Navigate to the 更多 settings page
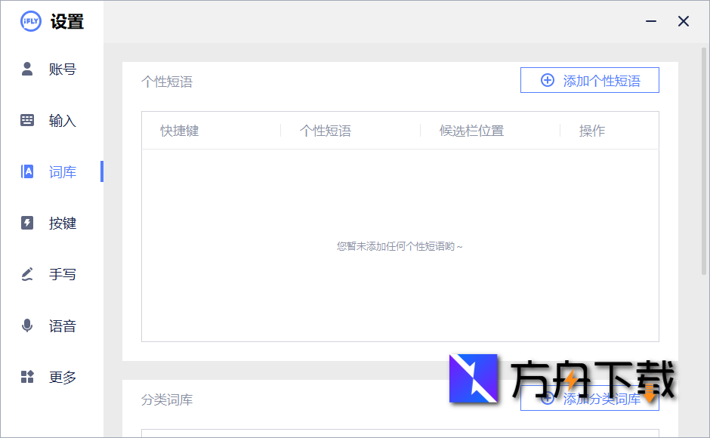Viewport: 710px width, 438px height. pyautogui.click(x=63, y=377)
